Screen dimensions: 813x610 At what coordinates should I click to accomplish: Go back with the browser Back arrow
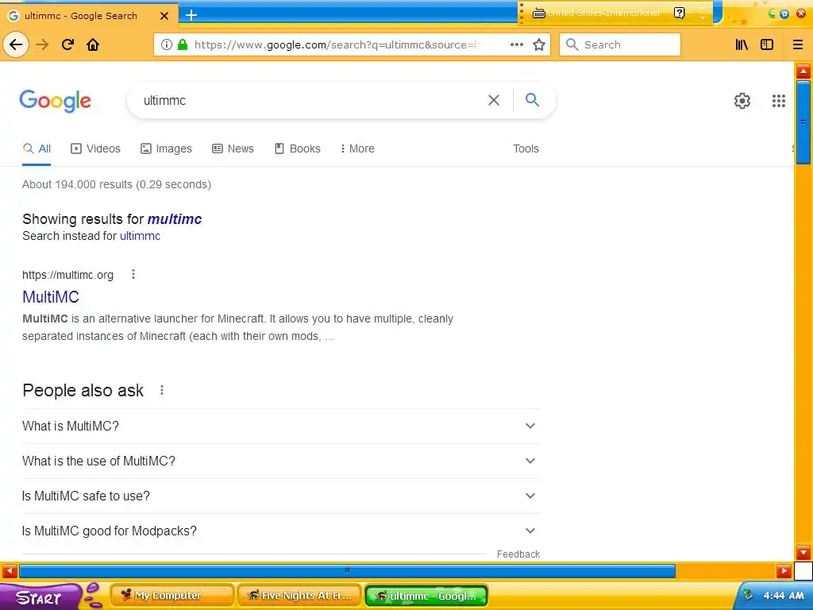[x=16, y=44]
